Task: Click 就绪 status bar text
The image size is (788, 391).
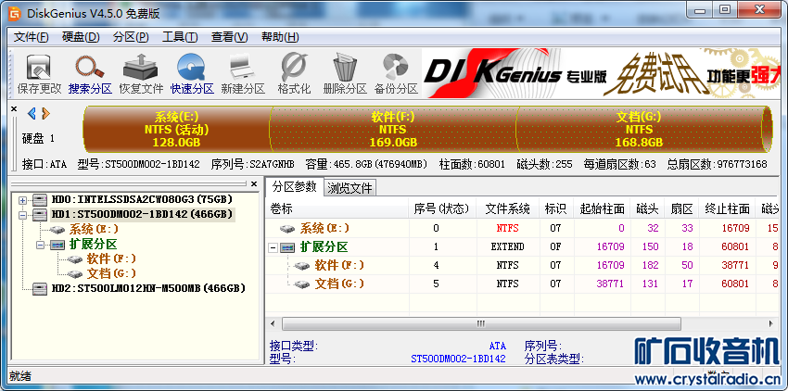Action: point(20,376)
